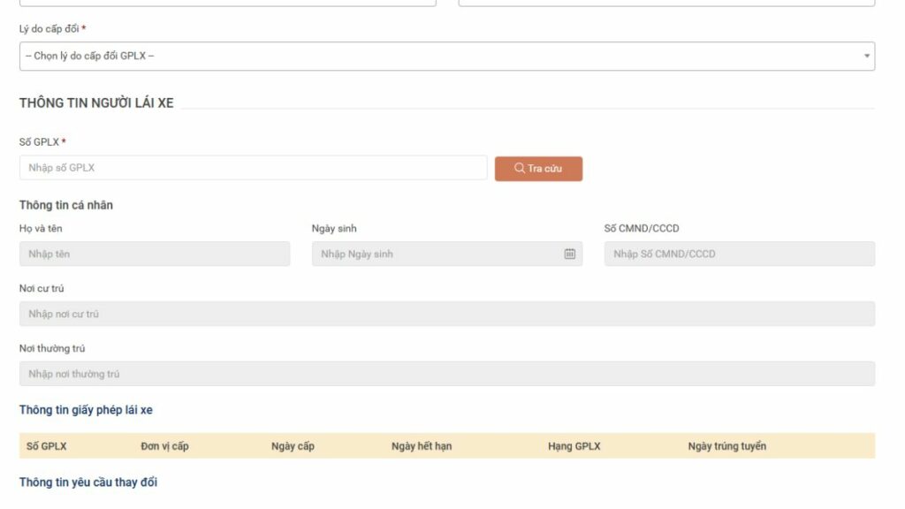Click the calendar icon in Ngày sinh field
The image size is (905, 509).
(x=569, y=254)
